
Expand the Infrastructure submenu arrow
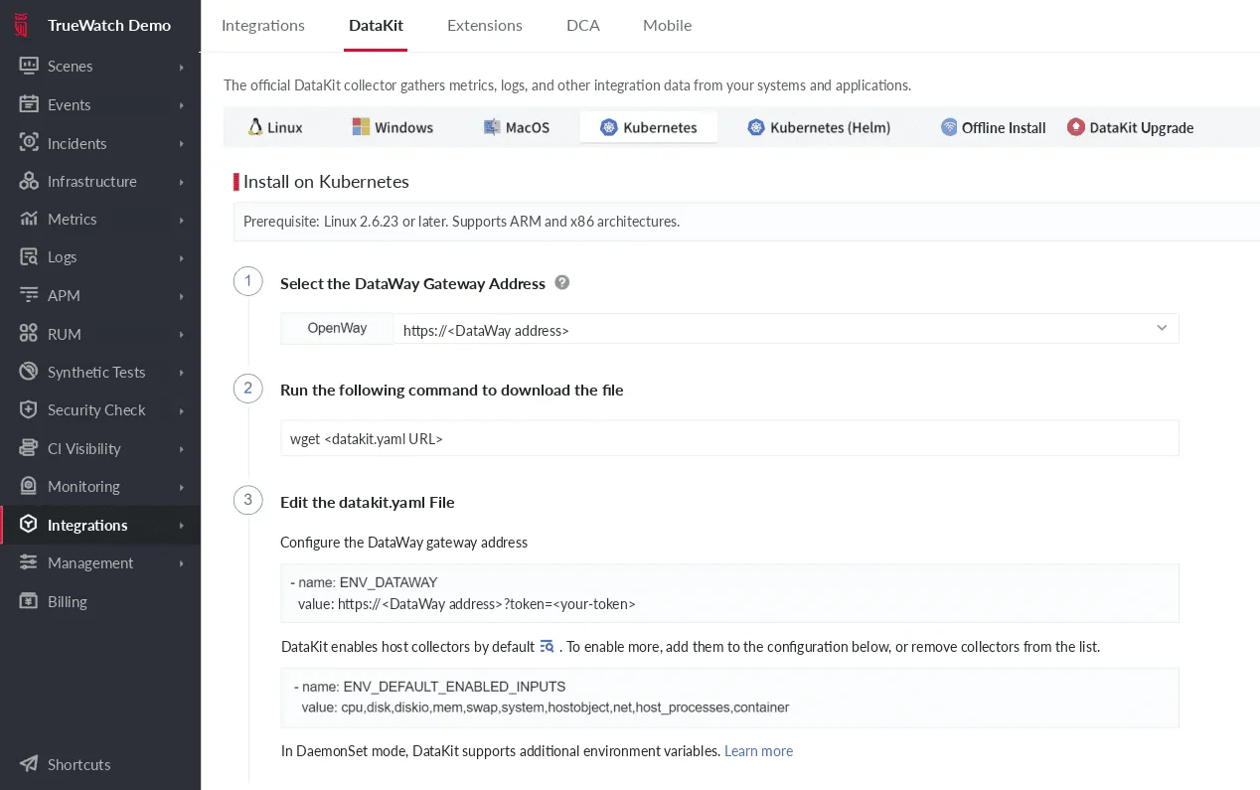pyautogui.click(x=182, y=181)
